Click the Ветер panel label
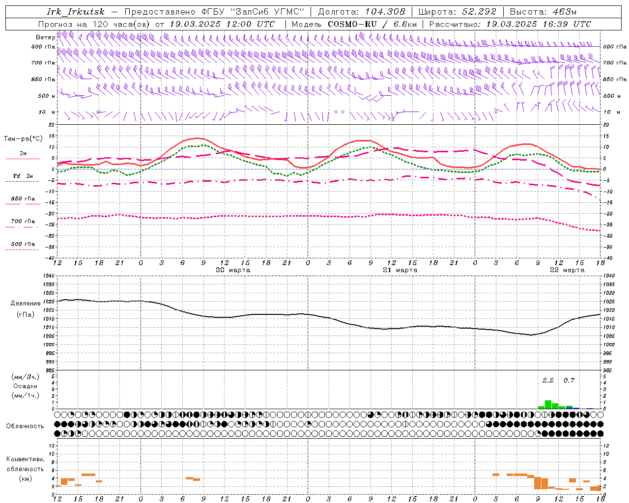This screenshot has height=503, width=629. click(x=45, y=37)
